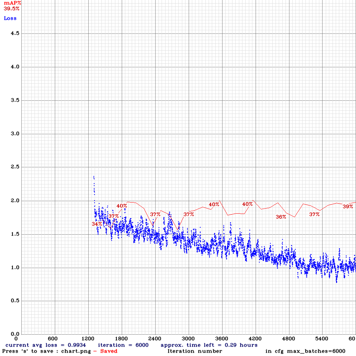356x356 pixels.
Task: Click the 37% mAP label near iteration 5400
Action: coord(314,214)
